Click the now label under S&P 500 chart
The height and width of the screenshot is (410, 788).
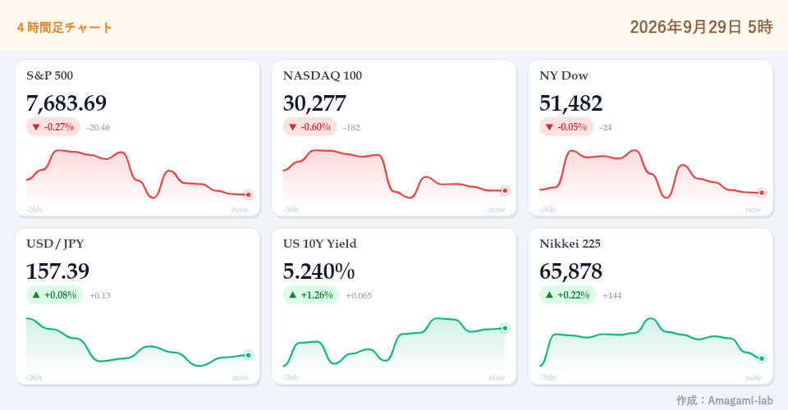pos(241,209)
